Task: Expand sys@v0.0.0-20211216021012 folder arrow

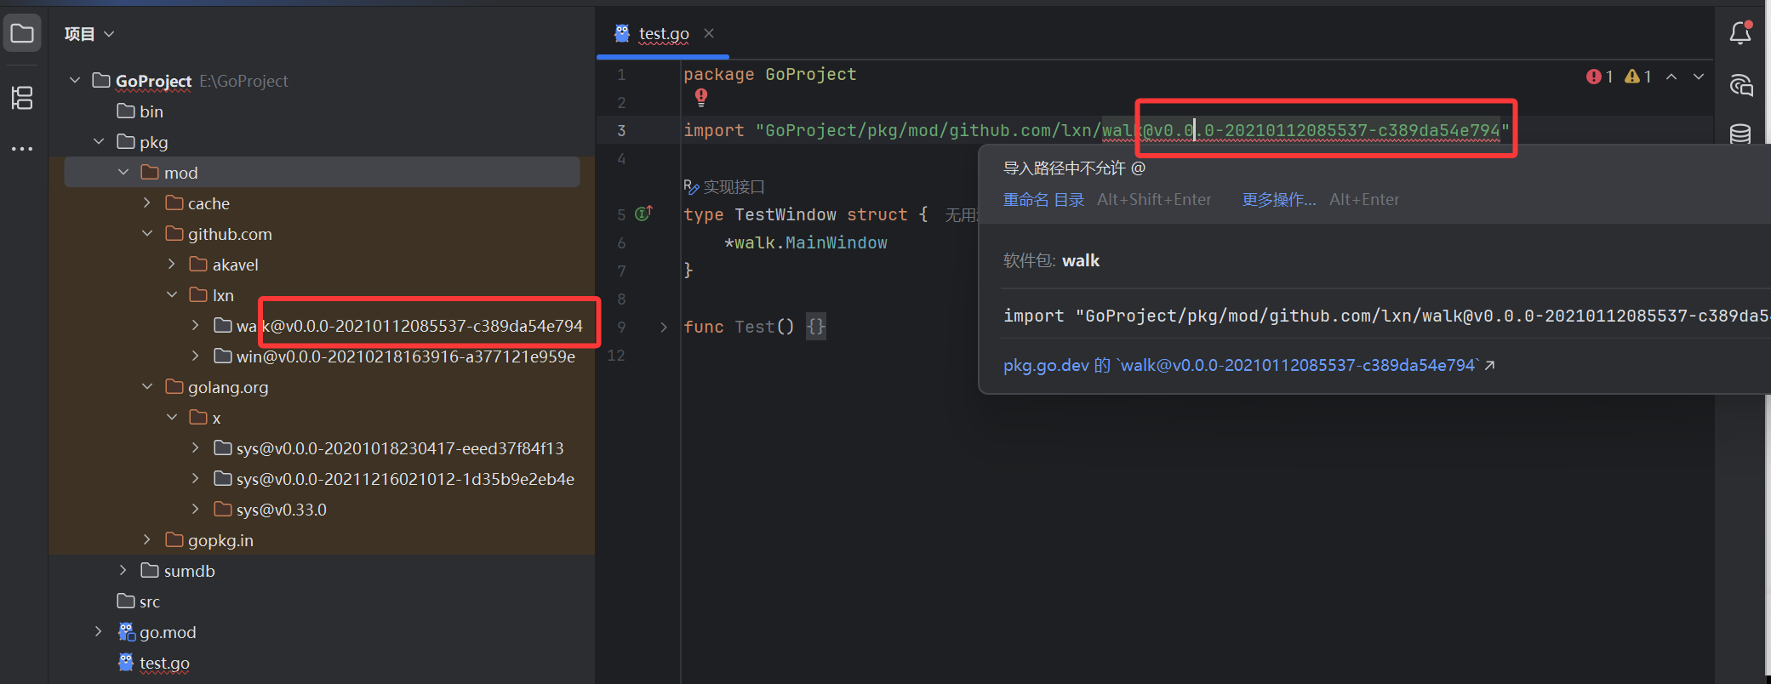Action: coord(196,478)
